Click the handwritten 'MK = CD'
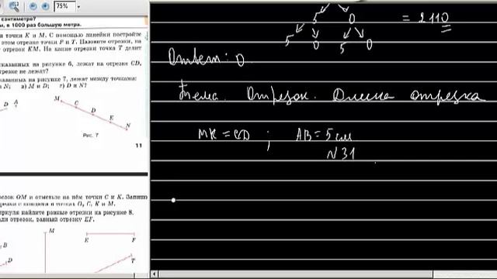The width and height of the screenshot is (497, 279). click(x=224, y=134)
